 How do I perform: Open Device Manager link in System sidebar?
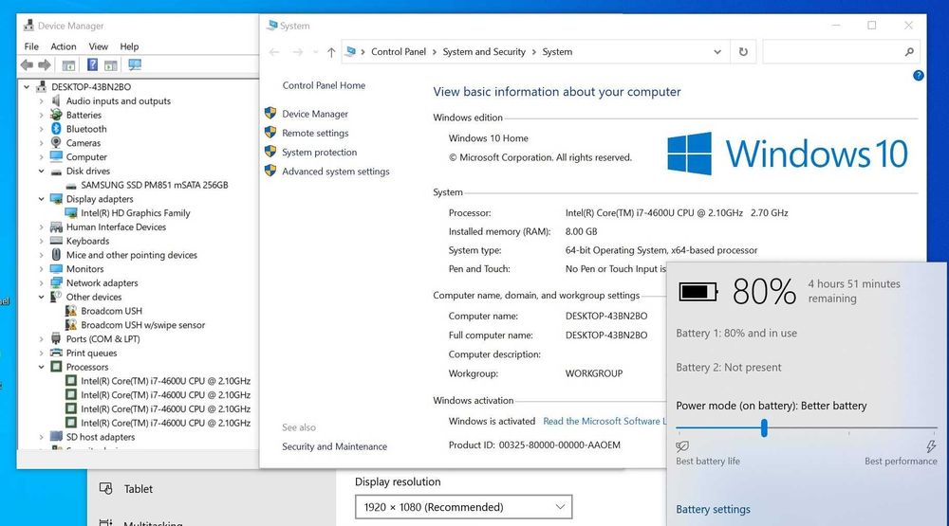coord(315,114)
